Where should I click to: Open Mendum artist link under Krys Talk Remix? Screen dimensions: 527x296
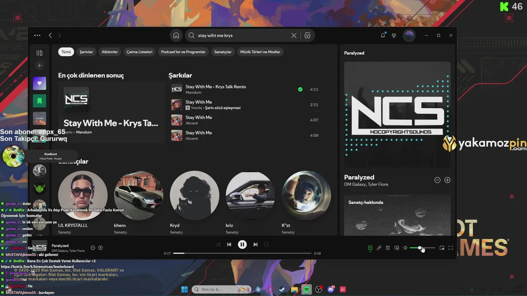pos(194,92)
